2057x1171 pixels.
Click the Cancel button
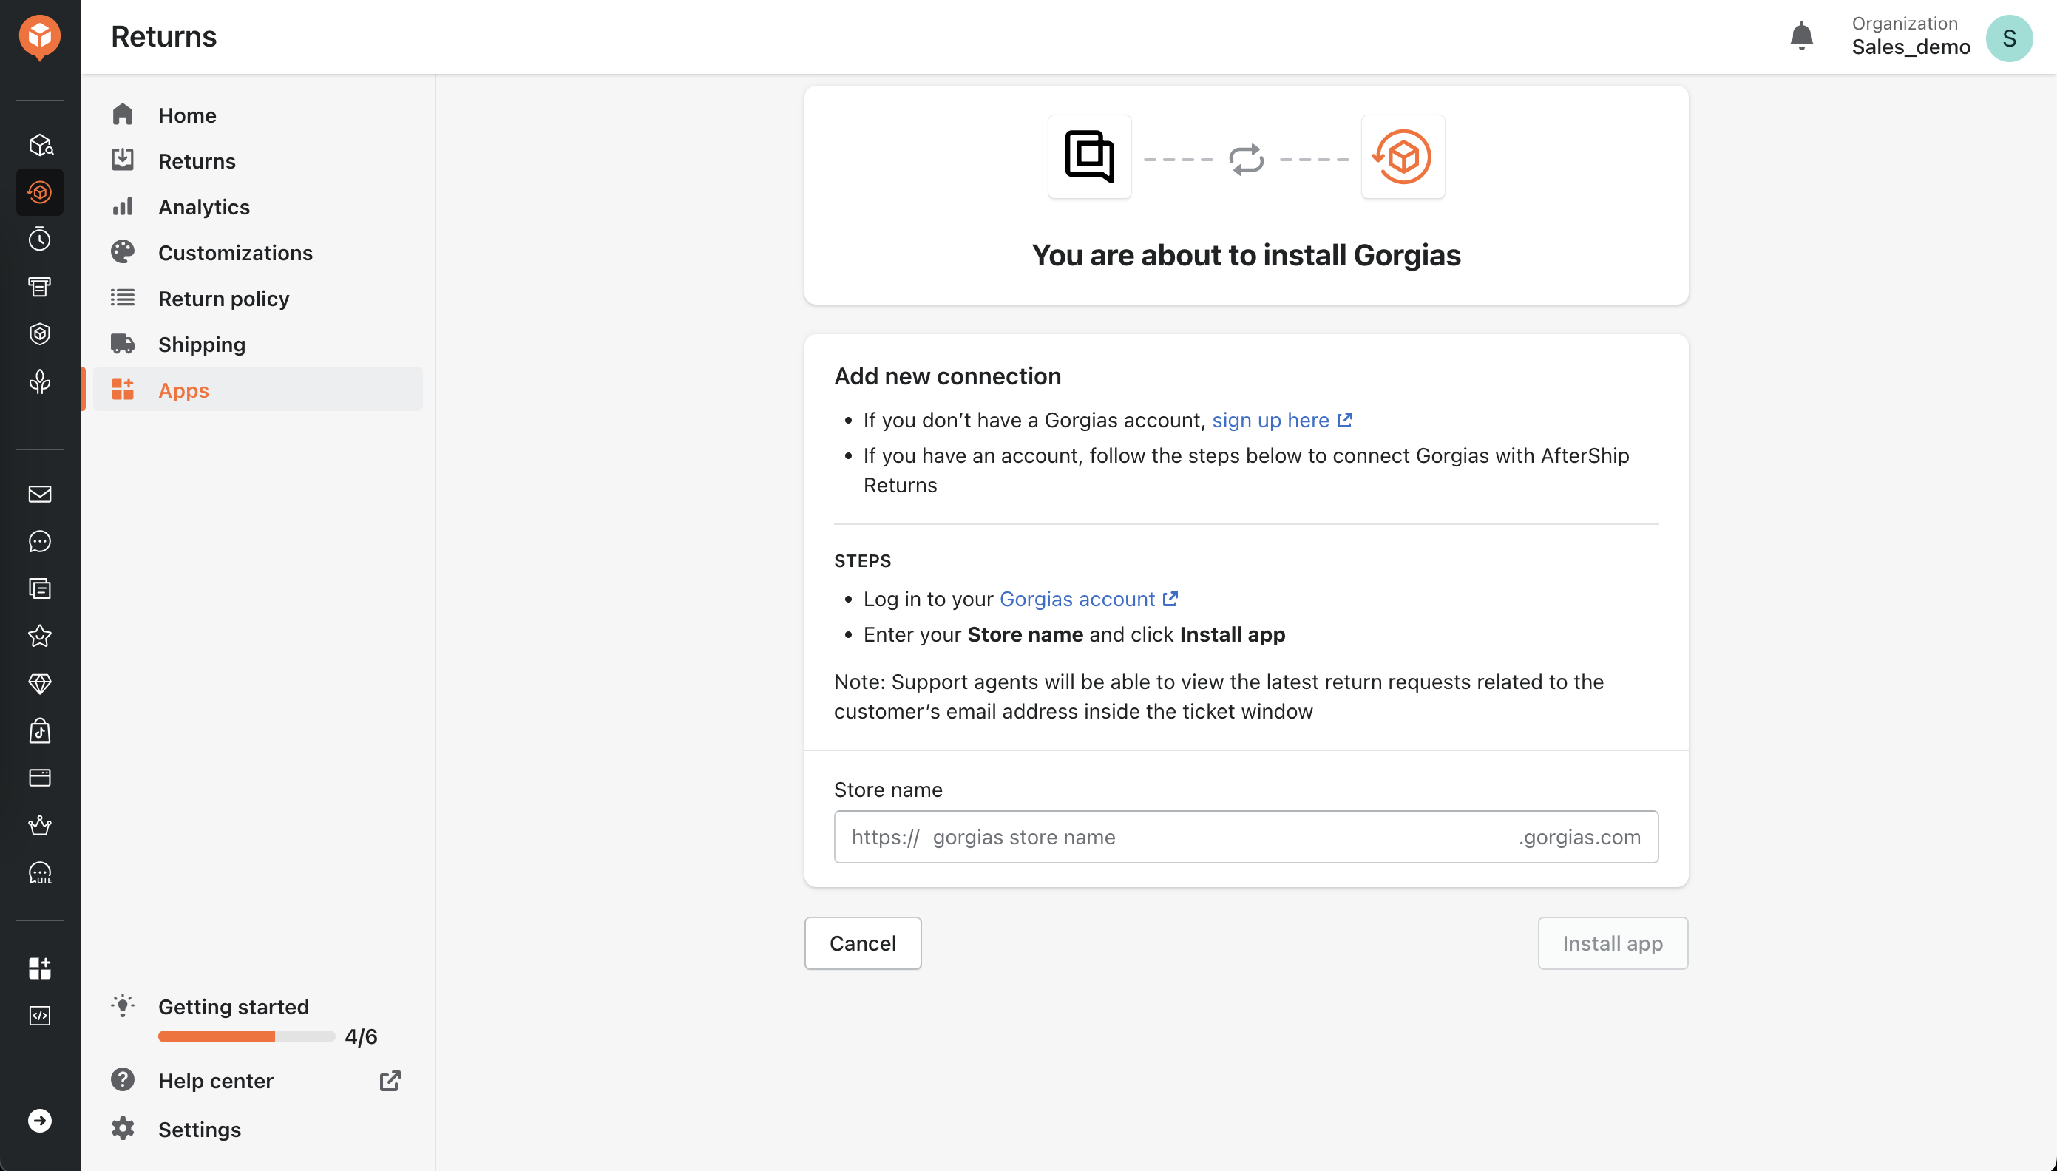pyautogui.click(x=863, y=943)
